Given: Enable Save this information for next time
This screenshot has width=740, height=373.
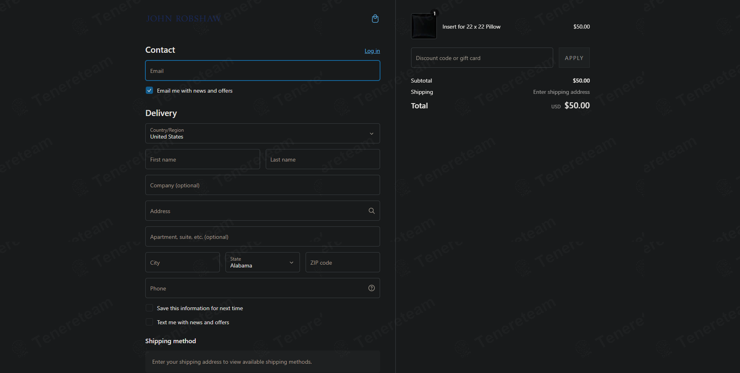Looking at the screenshot, I should click(149, 308).
